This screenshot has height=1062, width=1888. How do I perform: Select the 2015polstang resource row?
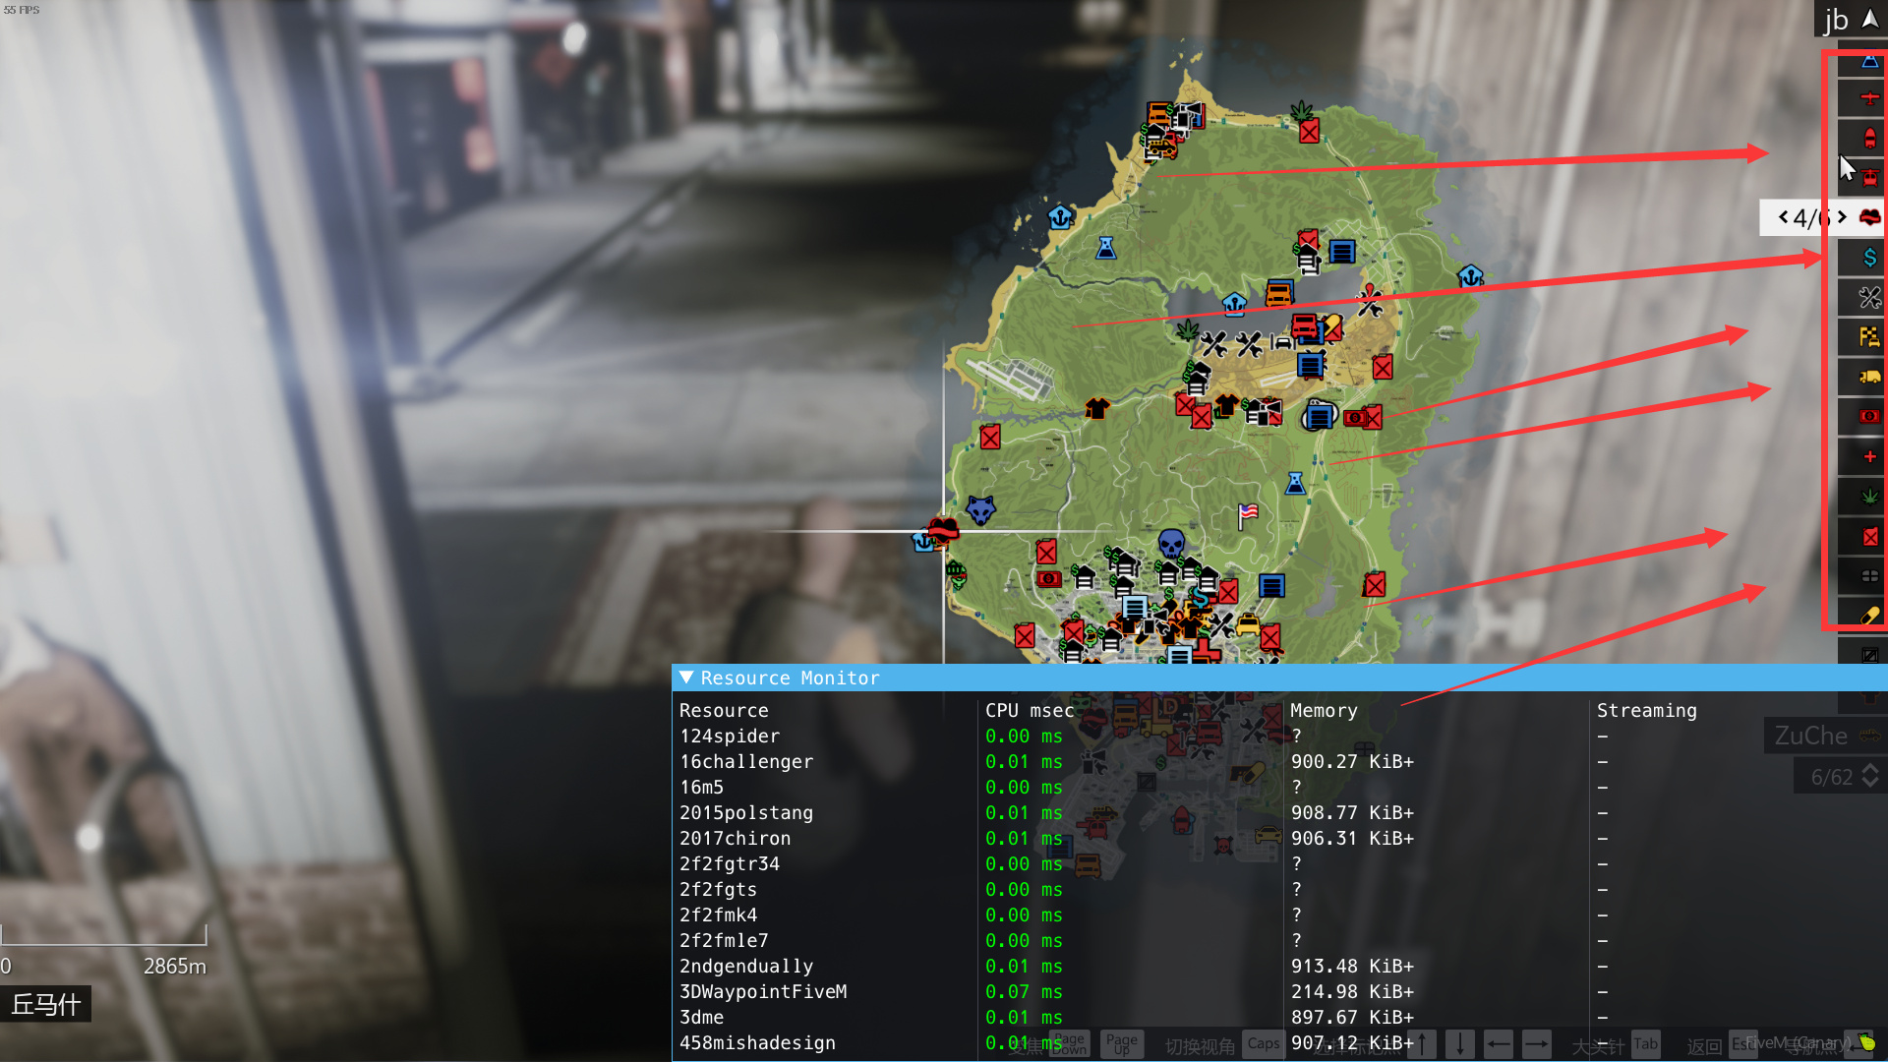pos(1279,812)
